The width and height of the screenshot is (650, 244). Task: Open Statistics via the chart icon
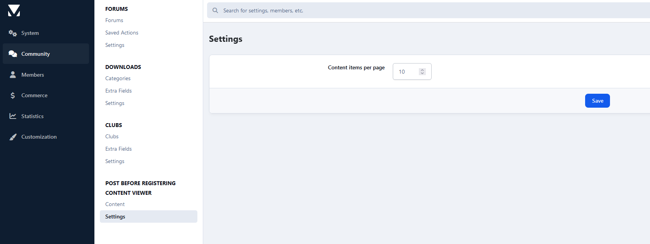[13, 116]
